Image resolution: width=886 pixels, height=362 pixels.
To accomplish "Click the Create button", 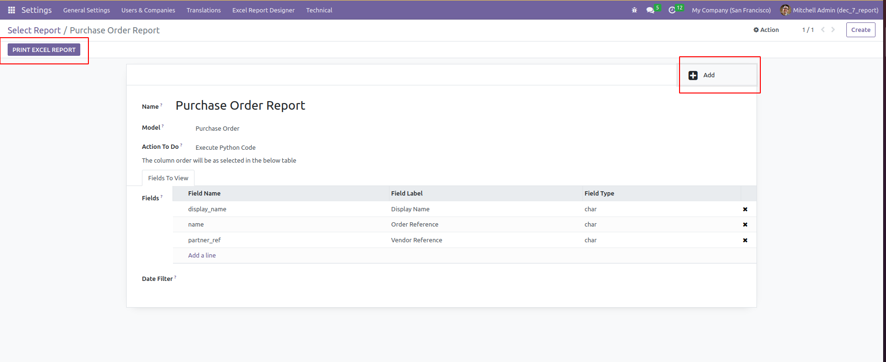I will 860,30.
